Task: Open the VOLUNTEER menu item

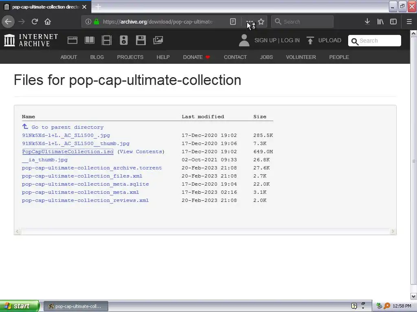Action: point(301,57)
